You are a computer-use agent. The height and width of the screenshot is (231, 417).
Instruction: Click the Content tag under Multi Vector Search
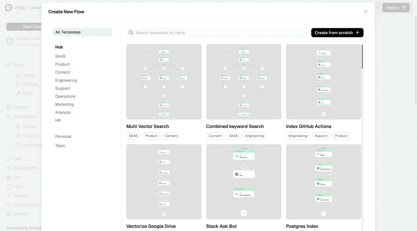tap(171, 136)
